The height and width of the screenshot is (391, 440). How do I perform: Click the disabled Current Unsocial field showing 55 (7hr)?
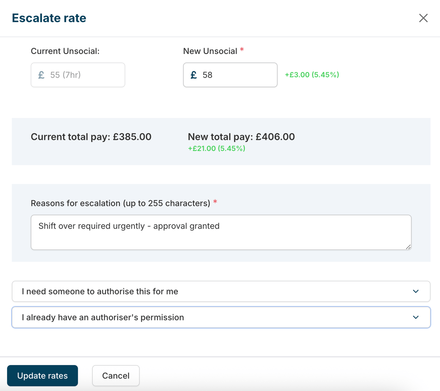coord(83,75)
